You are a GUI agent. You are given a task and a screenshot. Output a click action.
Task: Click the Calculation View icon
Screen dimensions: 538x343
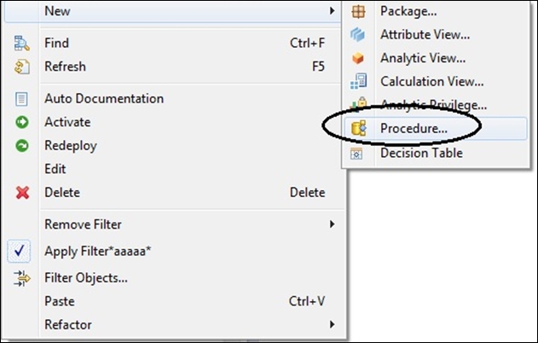[358, 81]
